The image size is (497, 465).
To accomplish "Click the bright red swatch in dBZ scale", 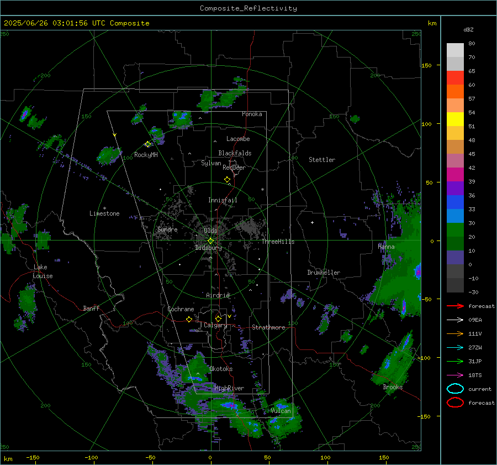I will click(455, 77).
